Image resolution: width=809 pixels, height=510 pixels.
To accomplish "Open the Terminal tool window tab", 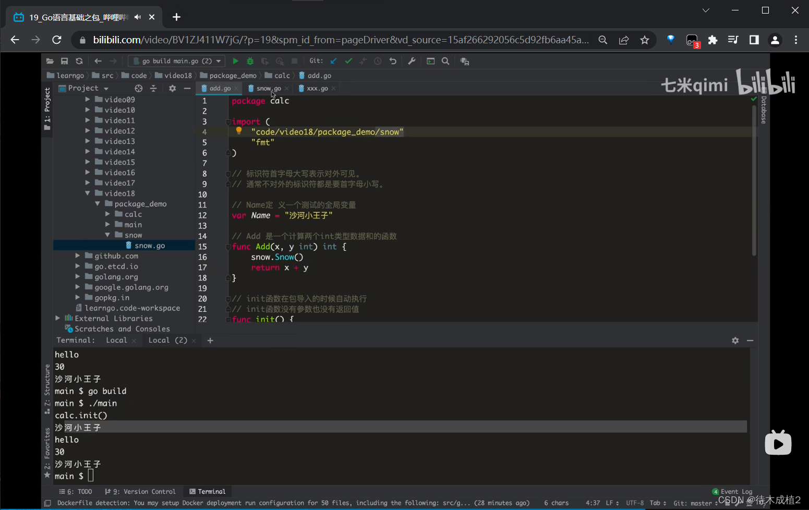I will [x=208, y=491].
